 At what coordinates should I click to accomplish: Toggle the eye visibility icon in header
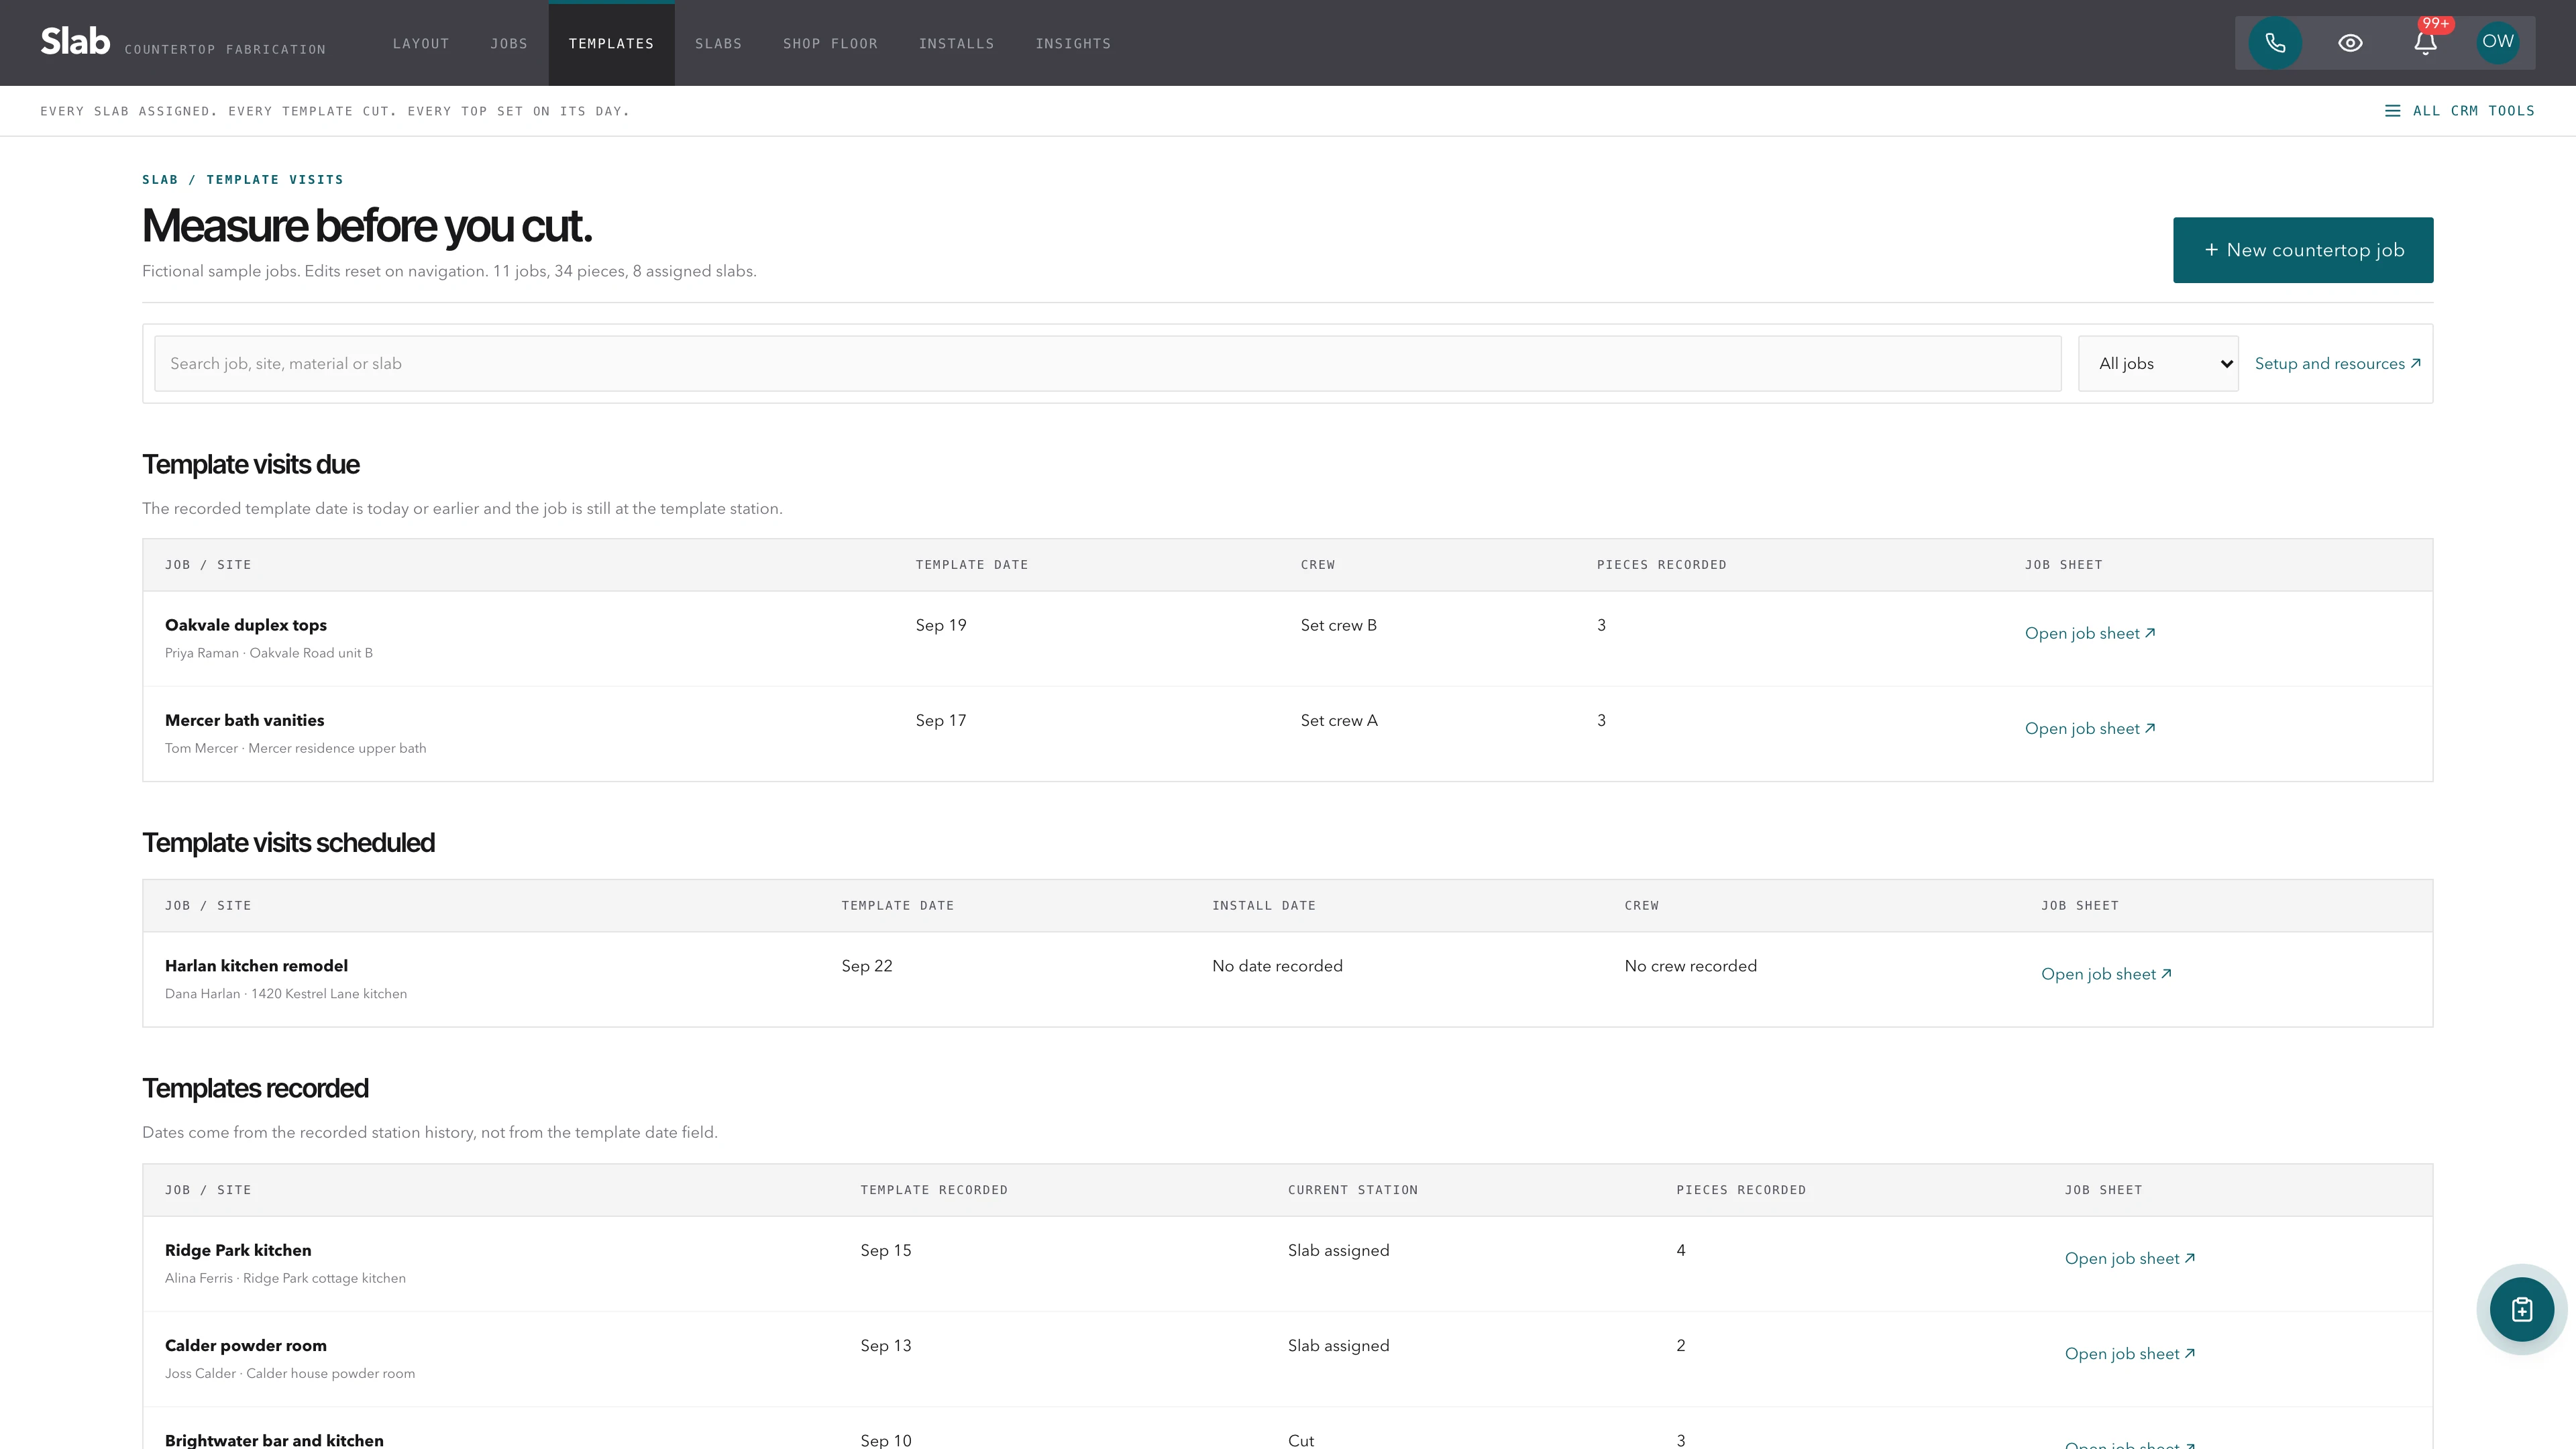click(2350, 43)
